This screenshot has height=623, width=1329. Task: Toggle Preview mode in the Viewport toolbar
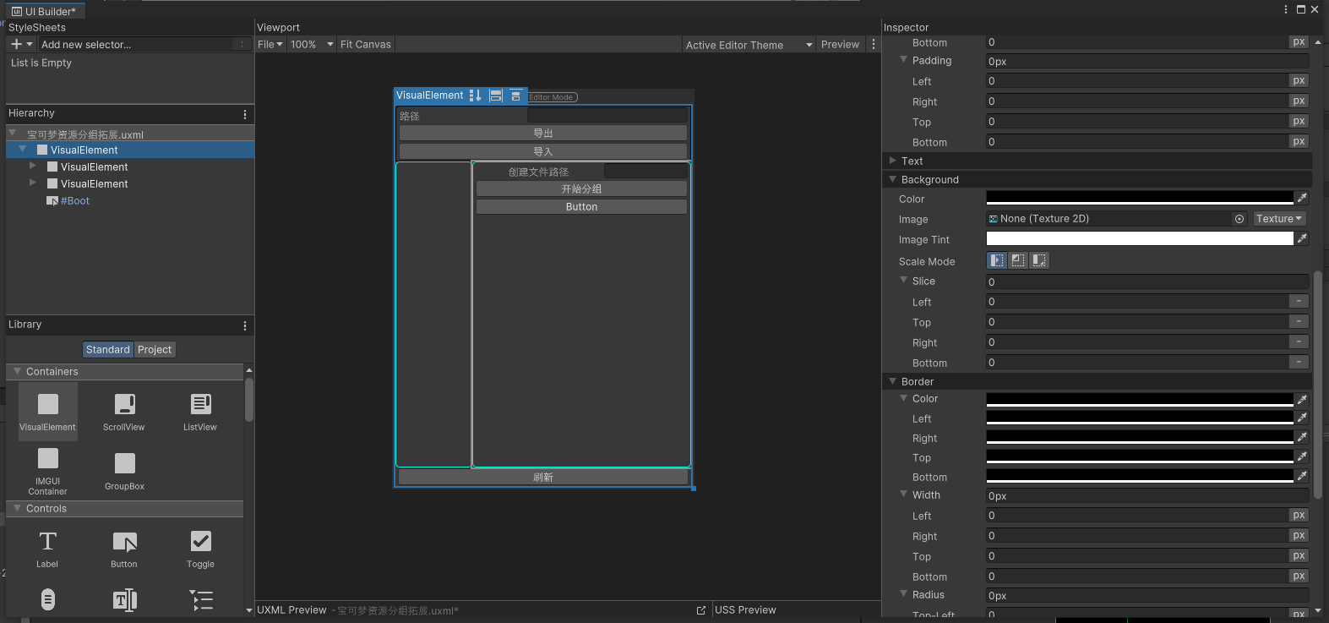(840, 45)
